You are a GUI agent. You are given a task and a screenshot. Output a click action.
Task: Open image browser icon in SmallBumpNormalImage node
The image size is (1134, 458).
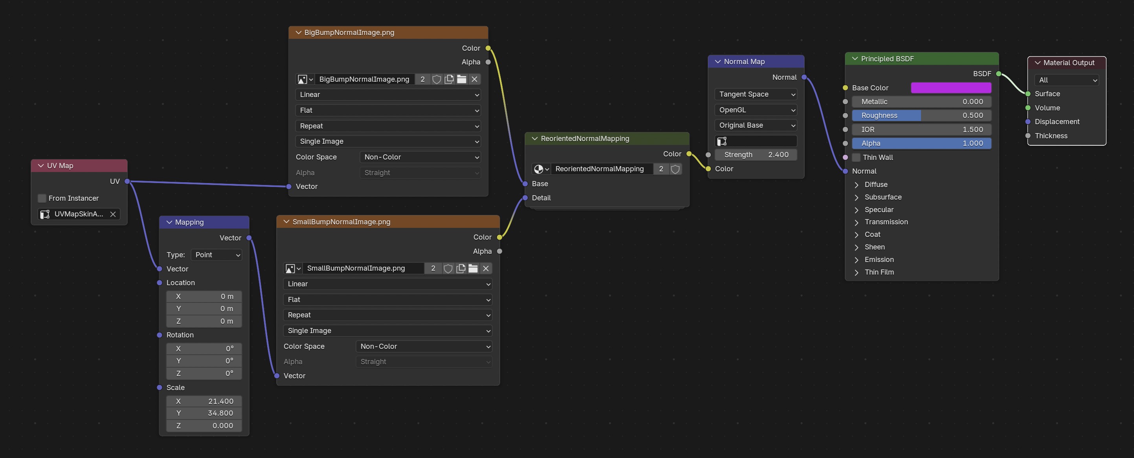pyautogui.click(x=293, y=268)
